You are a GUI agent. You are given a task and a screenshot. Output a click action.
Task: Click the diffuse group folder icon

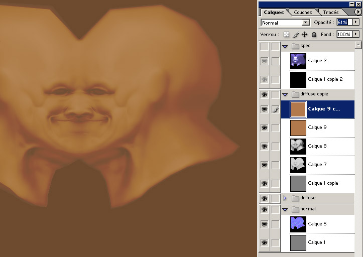[295, 198]
